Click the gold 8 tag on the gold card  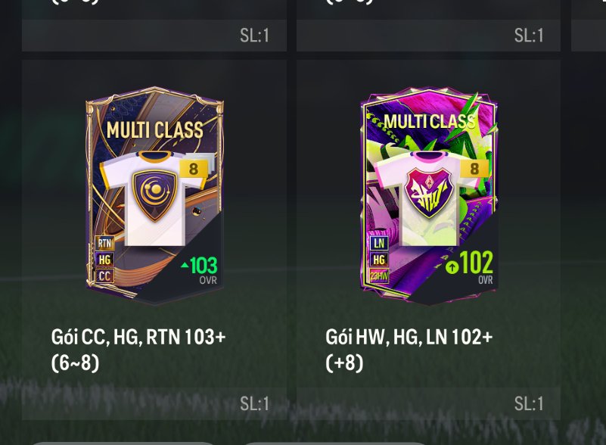(194, 169)
